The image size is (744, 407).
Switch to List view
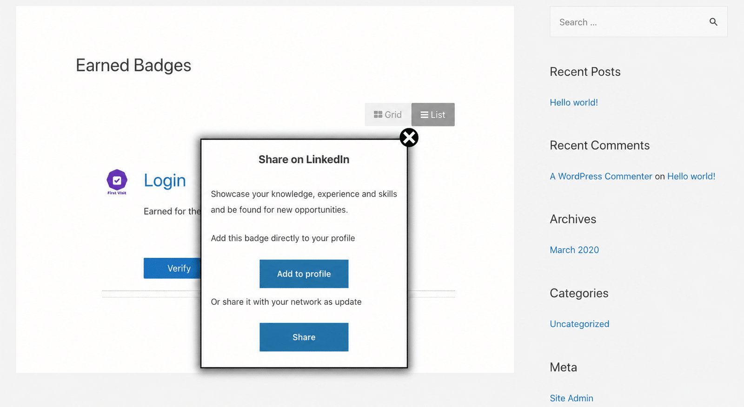pos(433,114)
